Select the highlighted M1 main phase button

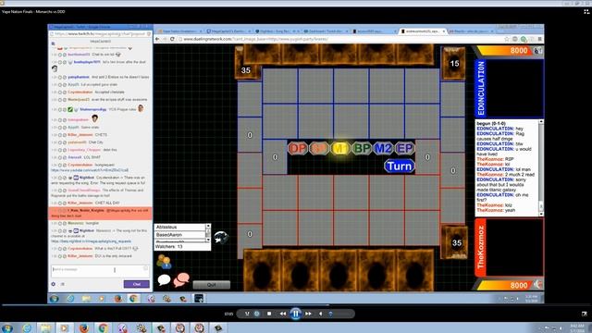pos(340,148)
